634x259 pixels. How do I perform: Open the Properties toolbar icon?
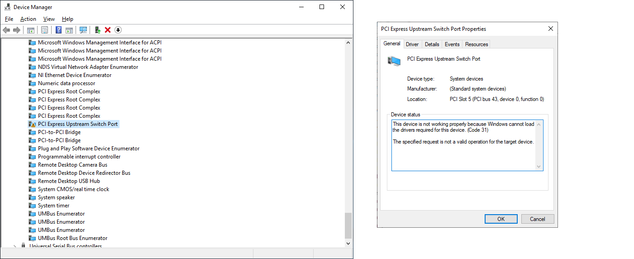[x=44, y=30]
